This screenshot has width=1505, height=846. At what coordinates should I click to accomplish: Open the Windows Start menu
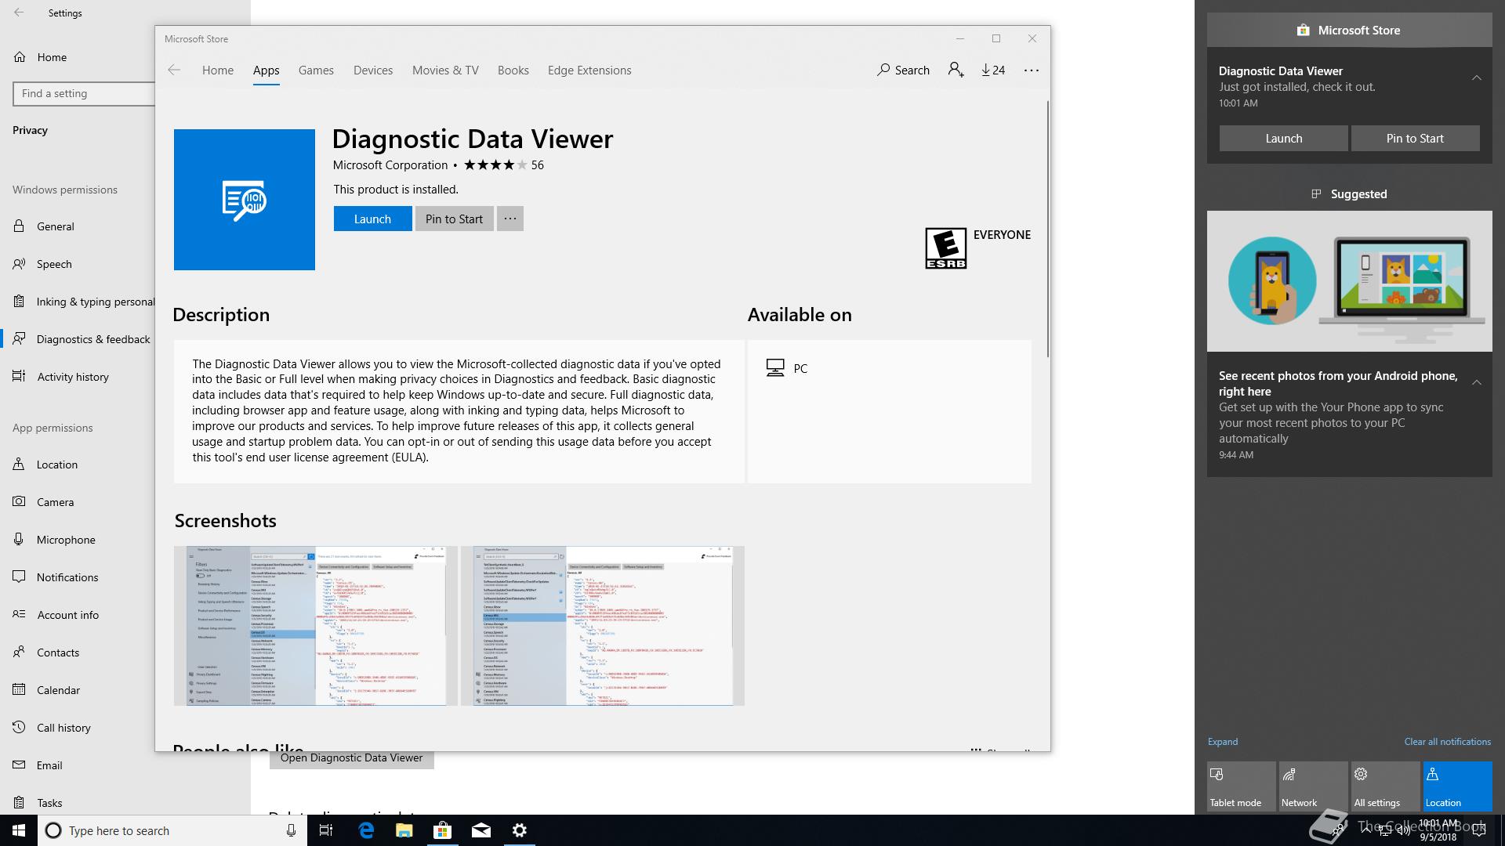[x=19, y=830]
